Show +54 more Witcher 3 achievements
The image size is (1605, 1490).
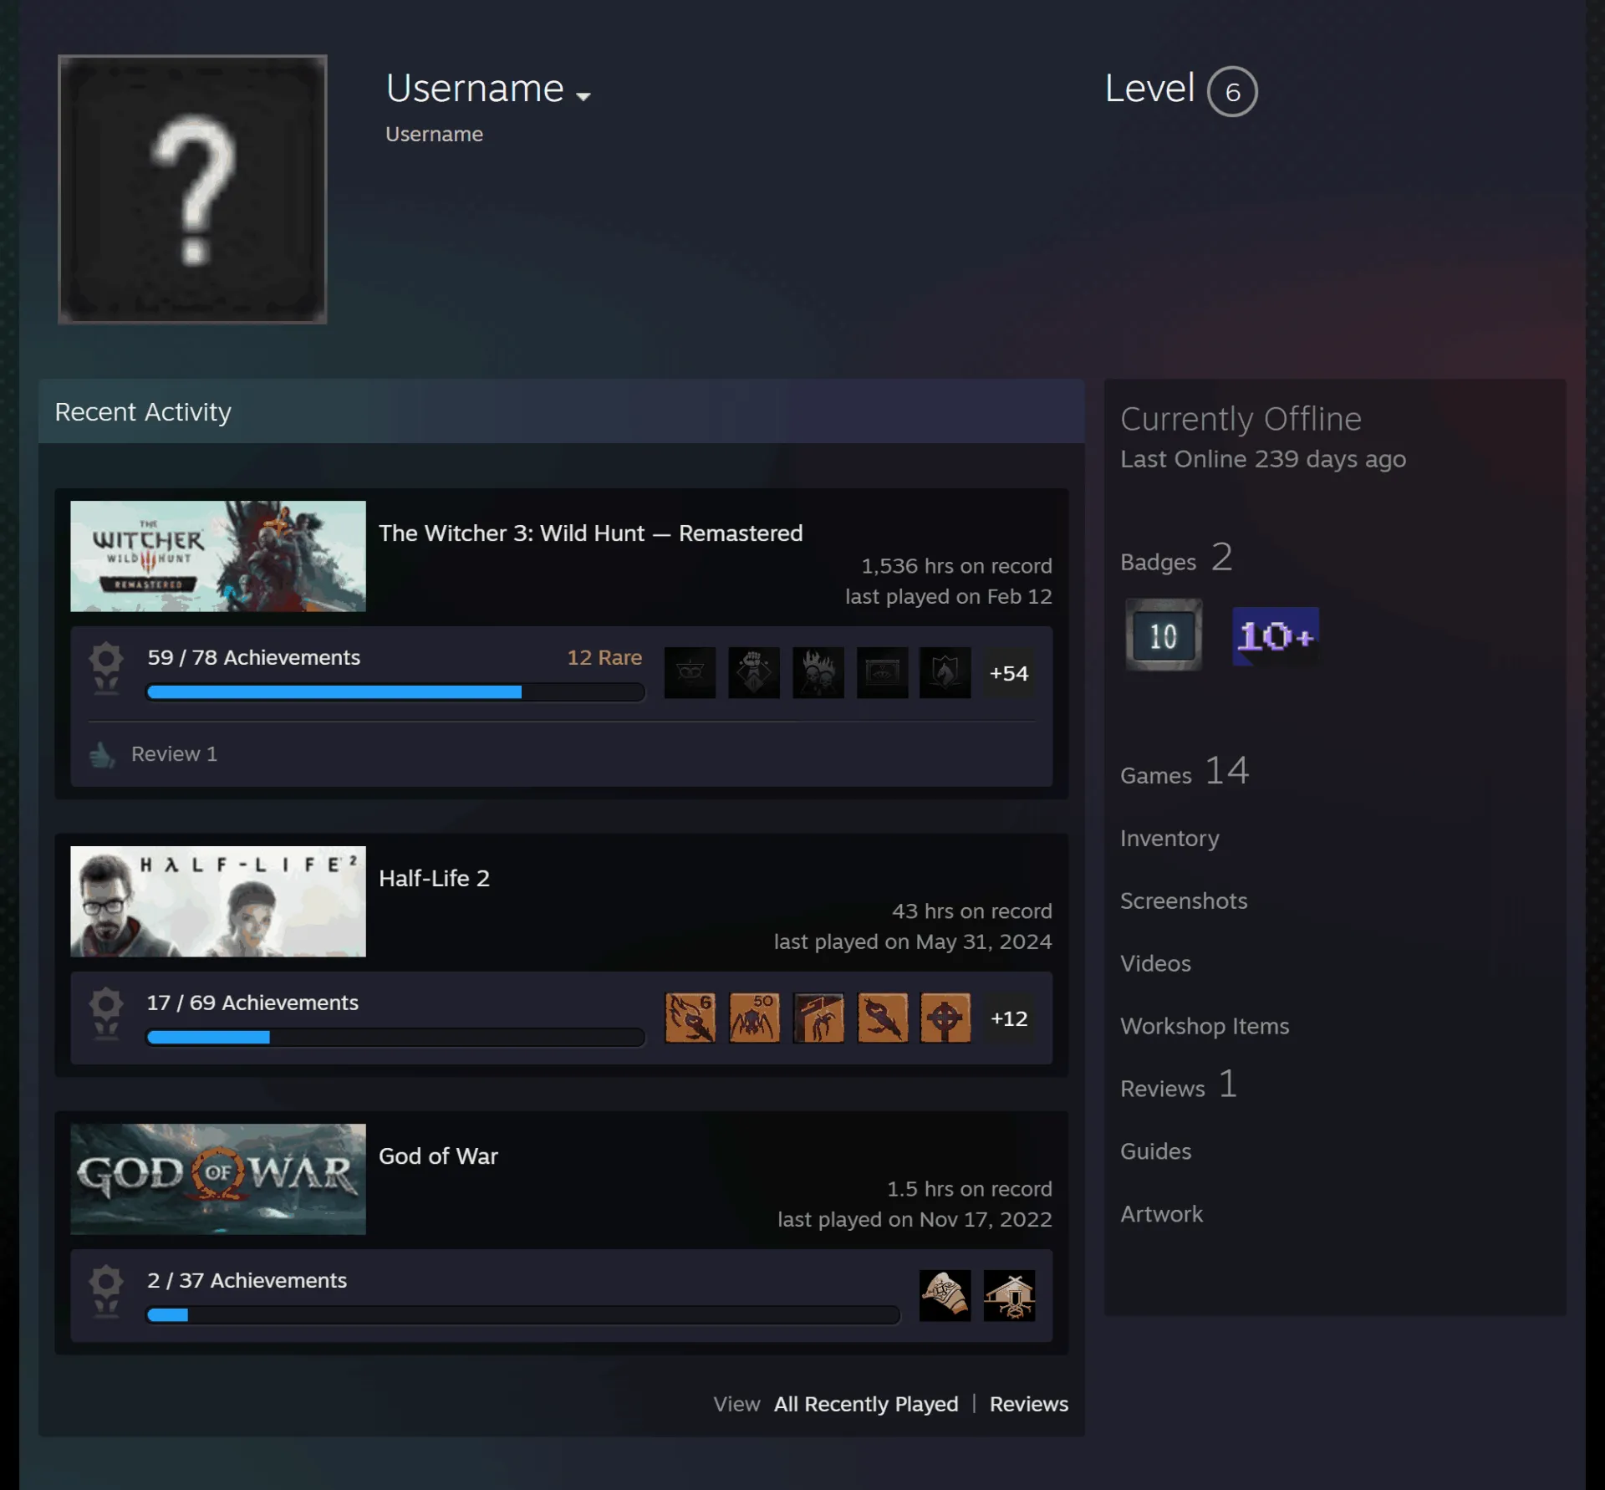pyautogui.click(x=1009, y=673)
